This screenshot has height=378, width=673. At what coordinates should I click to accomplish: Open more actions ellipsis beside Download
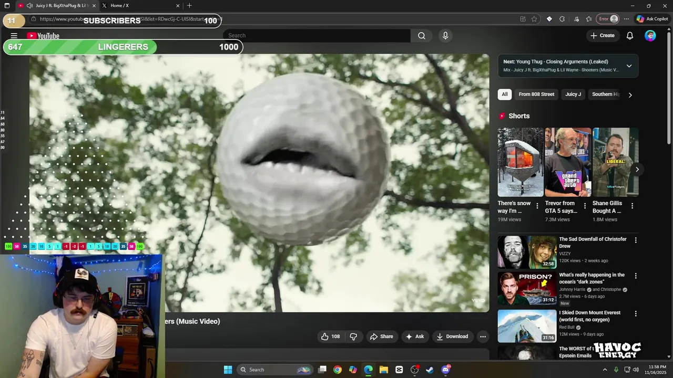pyautogui.click(x=483, y=337)
